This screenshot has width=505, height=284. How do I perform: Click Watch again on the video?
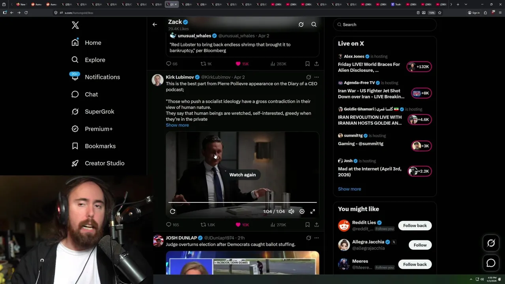[243, 175]
